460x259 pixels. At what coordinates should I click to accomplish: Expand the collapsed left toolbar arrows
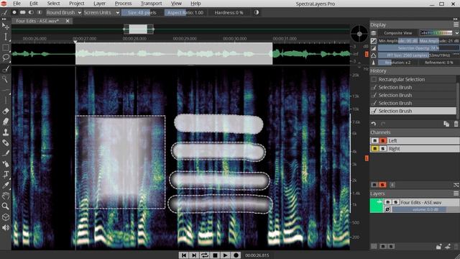(x=4, y=19)
